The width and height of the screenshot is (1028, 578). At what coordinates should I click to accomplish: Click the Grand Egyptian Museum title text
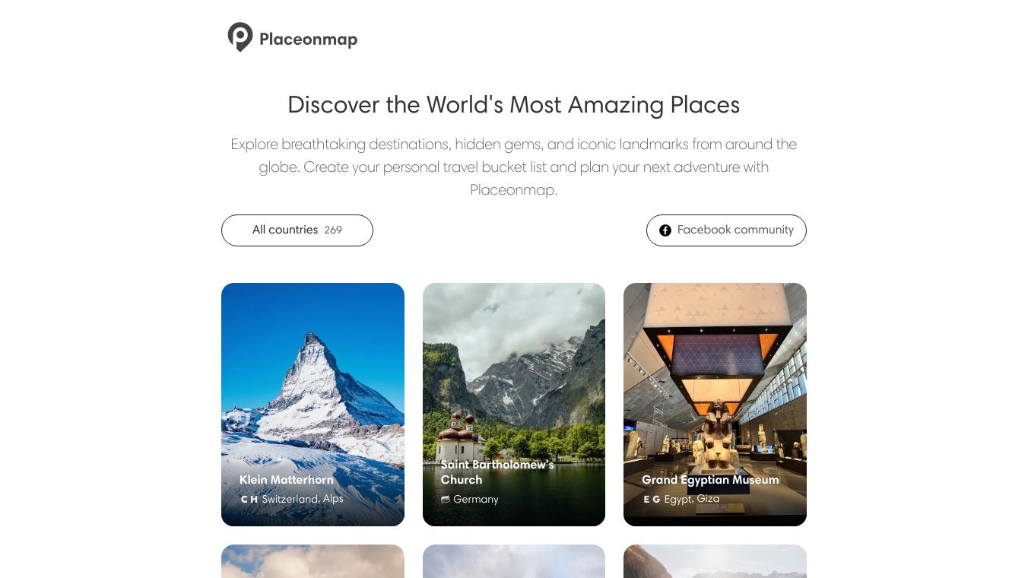(x=710, y=480)
